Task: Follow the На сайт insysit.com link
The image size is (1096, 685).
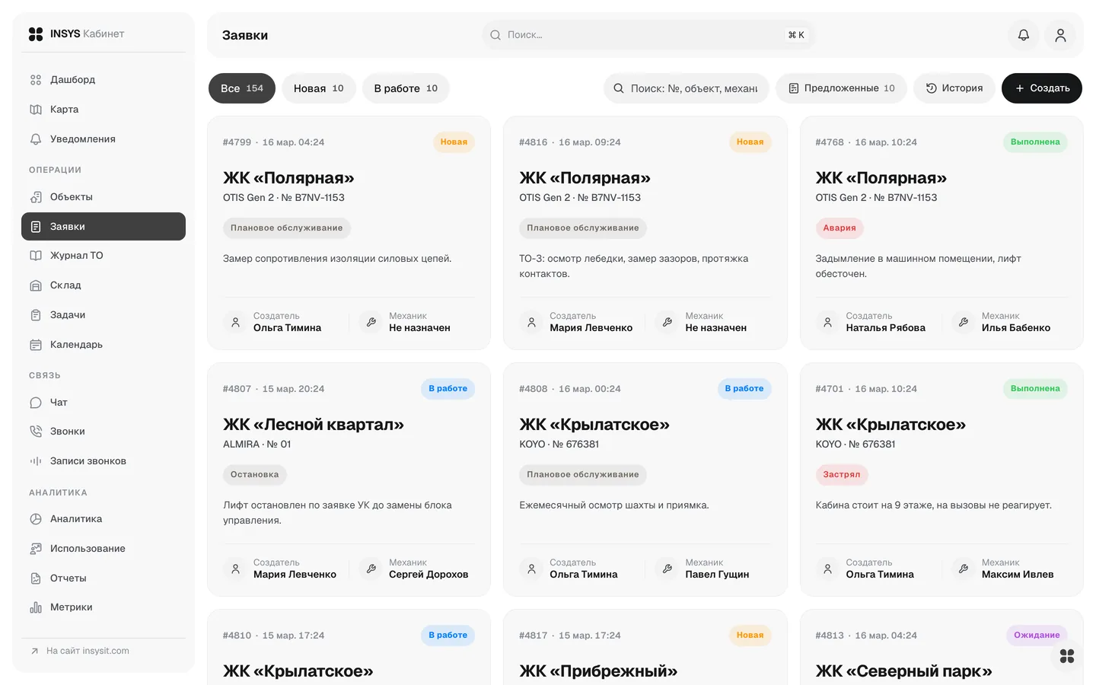Action: pyautogui.click(x=80, y=651)
